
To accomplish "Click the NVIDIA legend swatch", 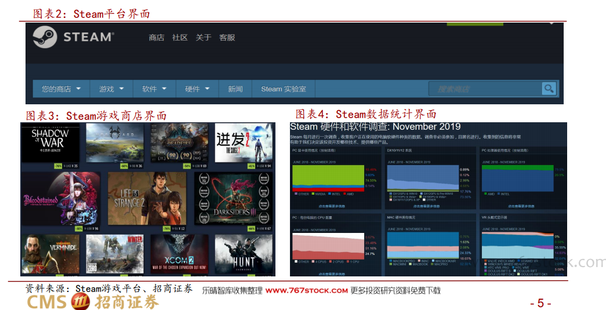I will click(x=312, y=194).
